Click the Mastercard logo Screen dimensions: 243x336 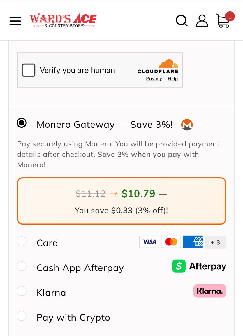(x=171, y=242)
